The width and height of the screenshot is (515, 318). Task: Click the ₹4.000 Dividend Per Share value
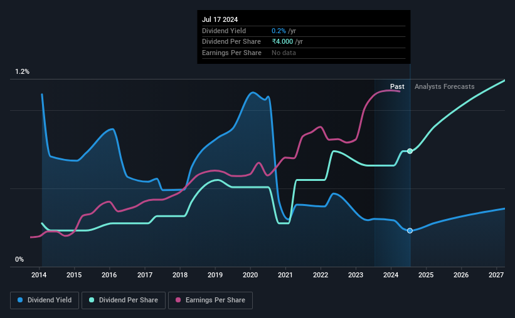[x=282, y=42]
